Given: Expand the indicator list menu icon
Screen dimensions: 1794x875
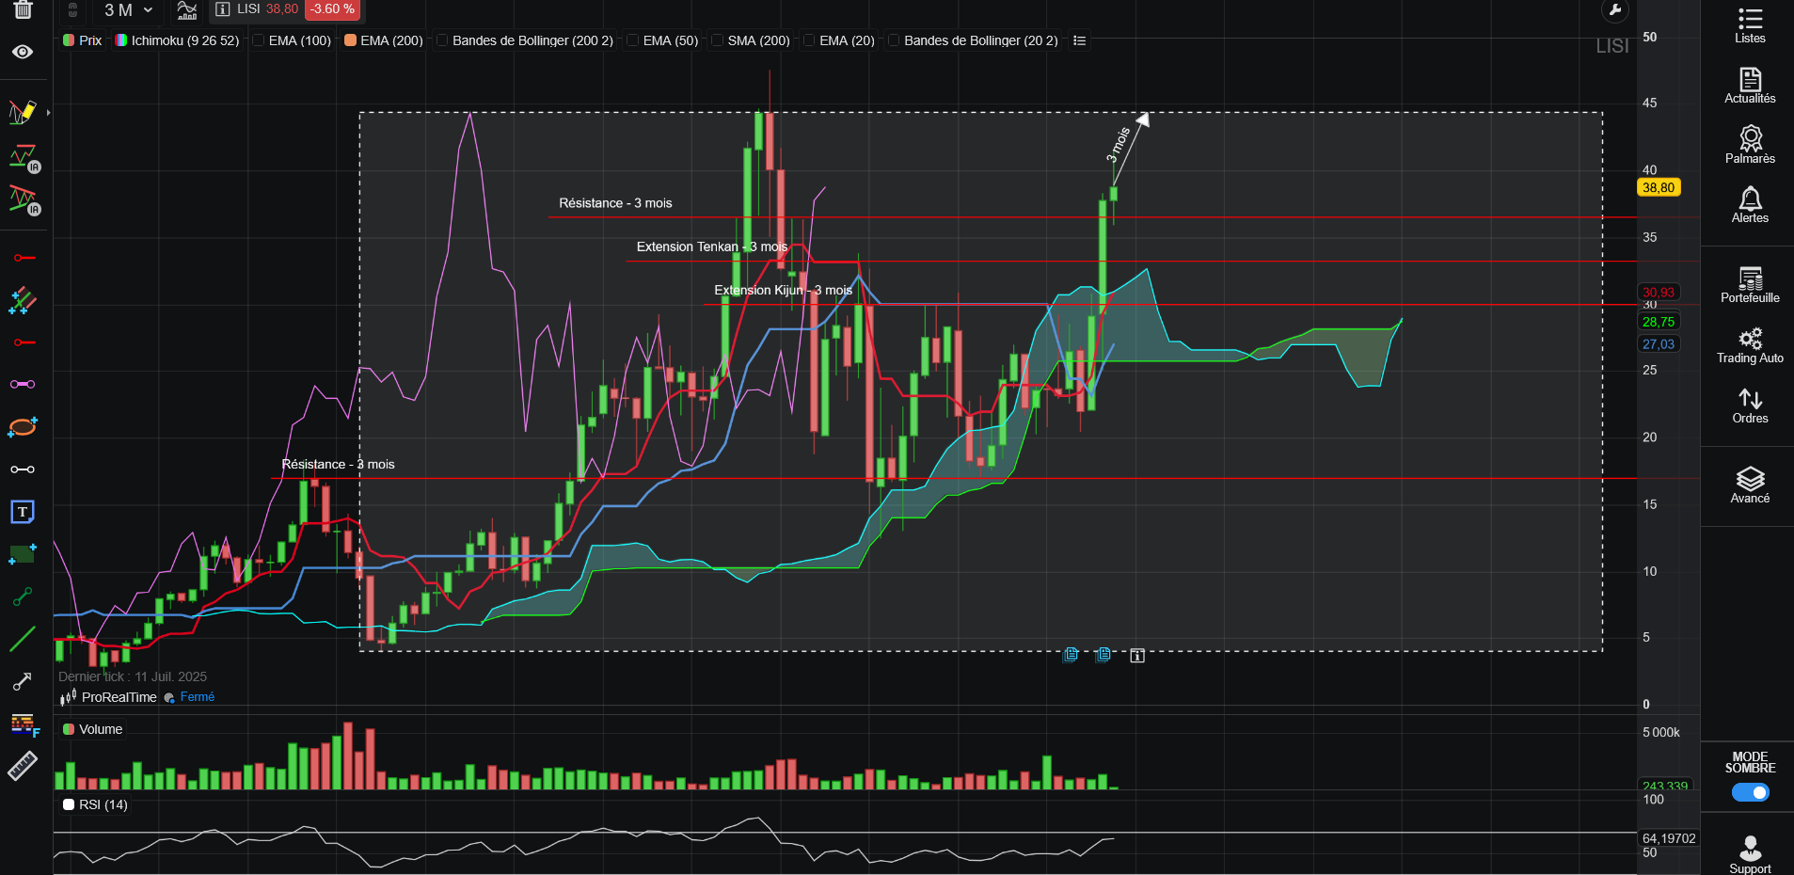Looking at the screenshot, I should [x=1080, y=40].
